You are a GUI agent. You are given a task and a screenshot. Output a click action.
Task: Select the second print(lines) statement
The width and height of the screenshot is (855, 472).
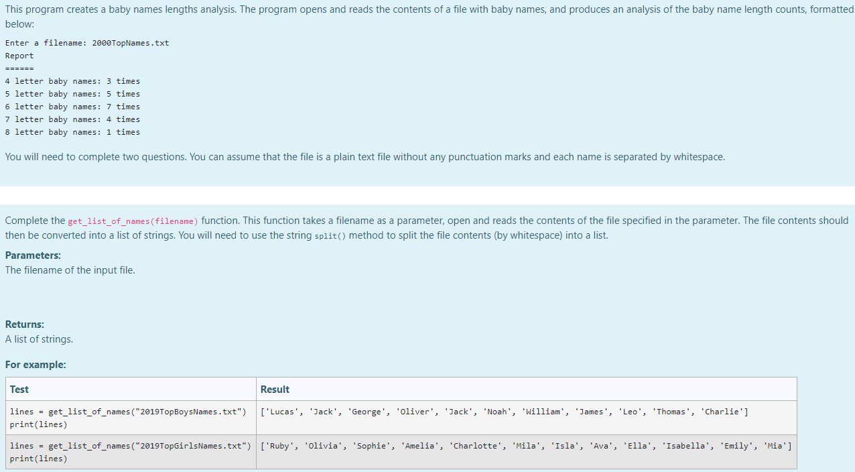click(36, 458)
